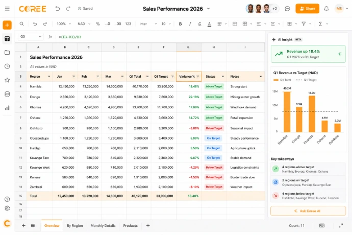352x235 pixels.
Task: Click the header redo arrow
Action: click(68, 9)
